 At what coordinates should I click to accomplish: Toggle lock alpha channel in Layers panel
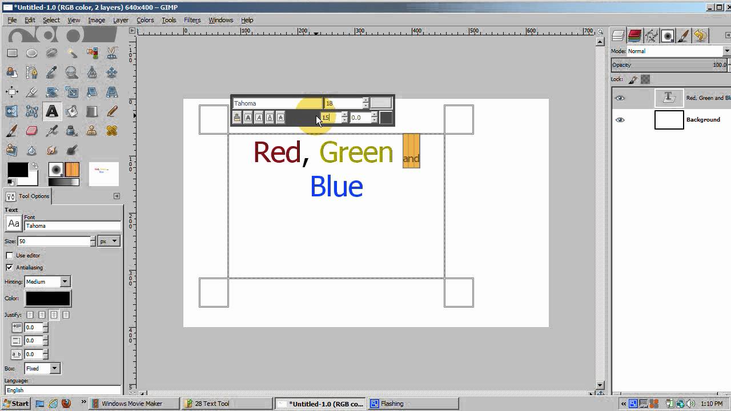645,79
